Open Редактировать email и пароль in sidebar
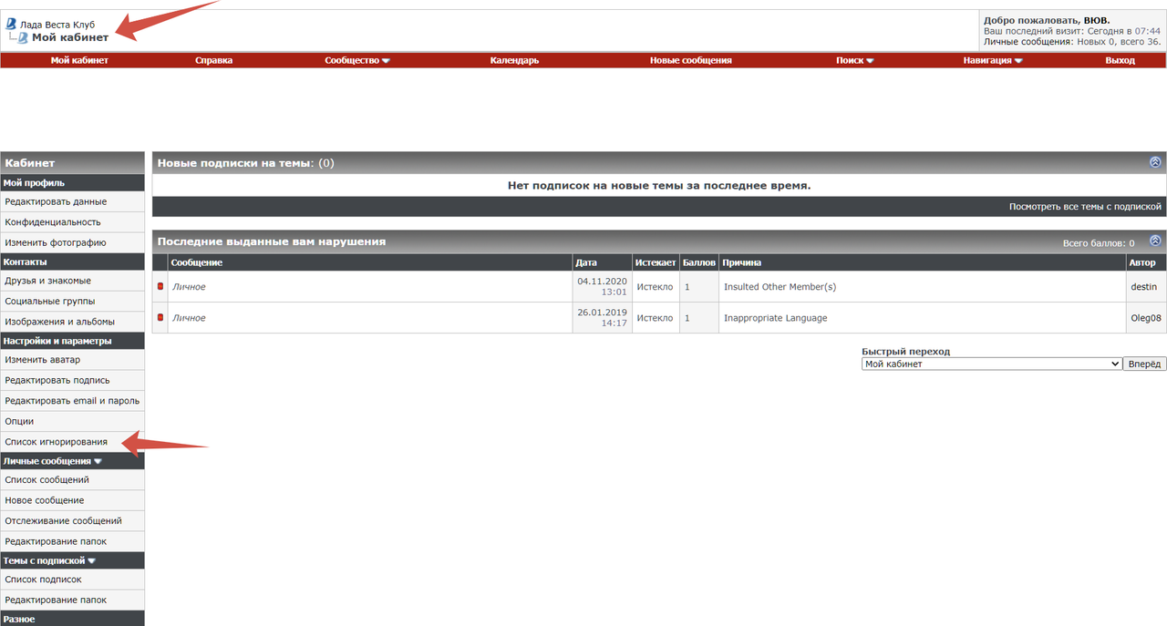 click(72, 401)
